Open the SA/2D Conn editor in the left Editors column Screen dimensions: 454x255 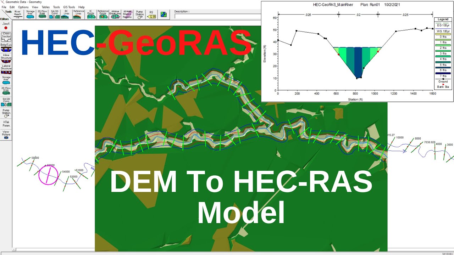(6, 102)
